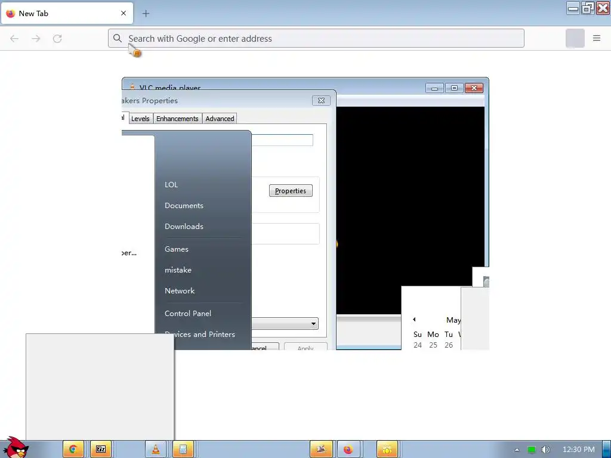Select date 25 in the calendar
This screenshot has width=611, height=458.
click(433, 345)
